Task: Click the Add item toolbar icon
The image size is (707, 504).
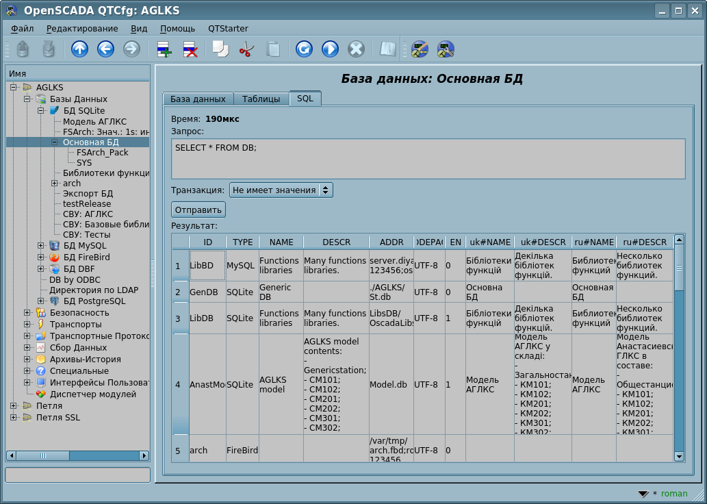Action: [x=164, y=49]
